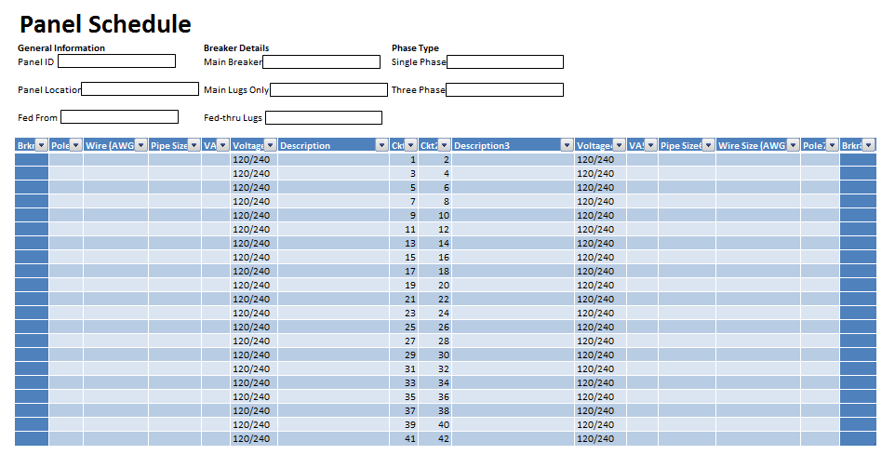Select the Panel Schedule title text
Viewport: 895px width, 468px height.
[x=105, y=25]
